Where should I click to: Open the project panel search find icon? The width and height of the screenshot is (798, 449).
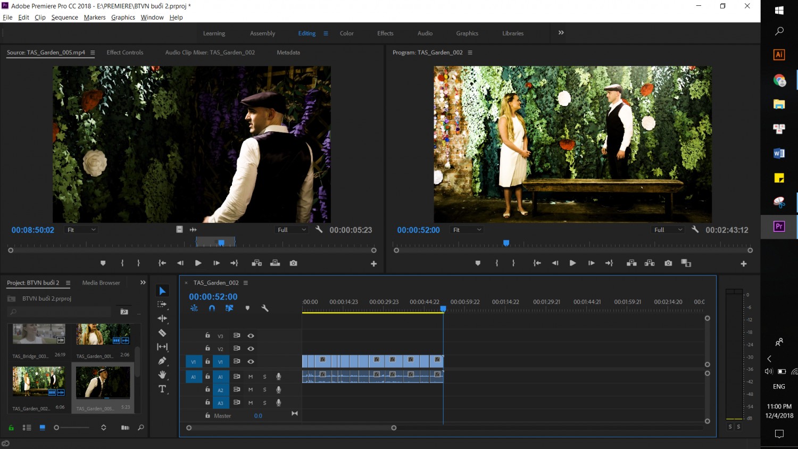140,427
